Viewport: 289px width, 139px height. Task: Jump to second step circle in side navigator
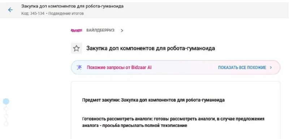click(6, 109)
